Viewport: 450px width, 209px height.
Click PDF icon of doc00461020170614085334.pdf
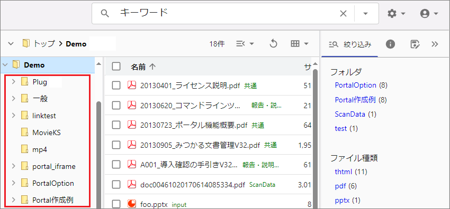coord(131,184)
